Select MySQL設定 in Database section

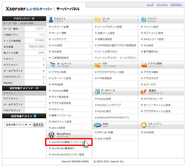click(104, 99)
